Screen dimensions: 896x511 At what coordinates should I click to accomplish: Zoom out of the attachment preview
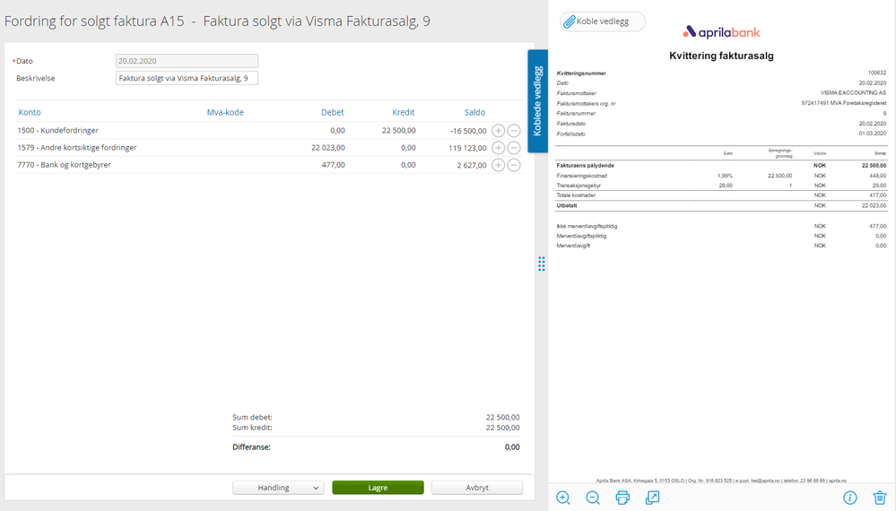pos(593,498)
